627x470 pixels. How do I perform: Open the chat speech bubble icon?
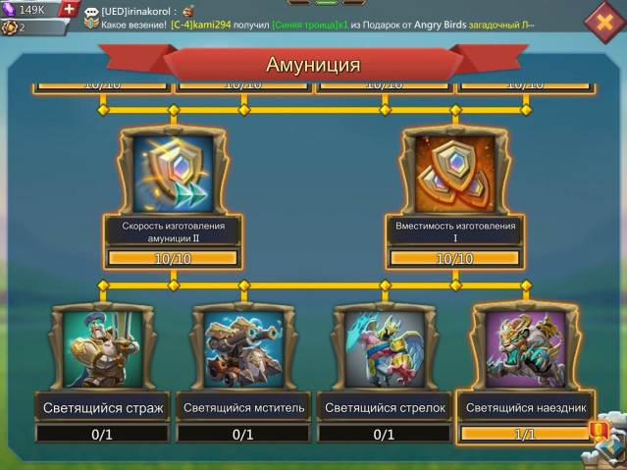pos(91,11)
